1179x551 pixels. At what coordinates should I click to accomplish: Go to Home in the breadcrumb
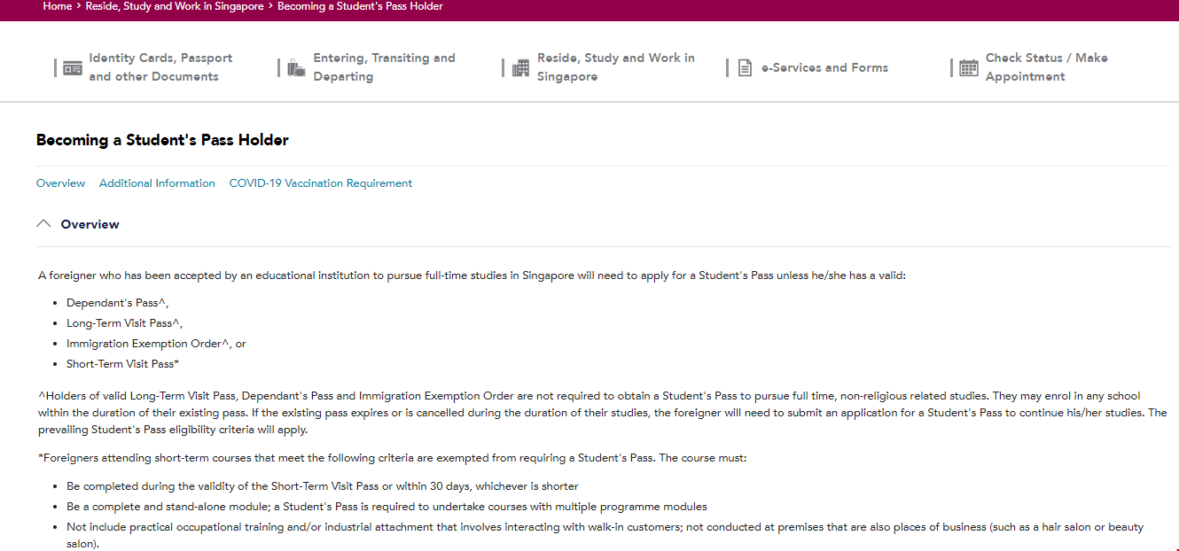57,6
